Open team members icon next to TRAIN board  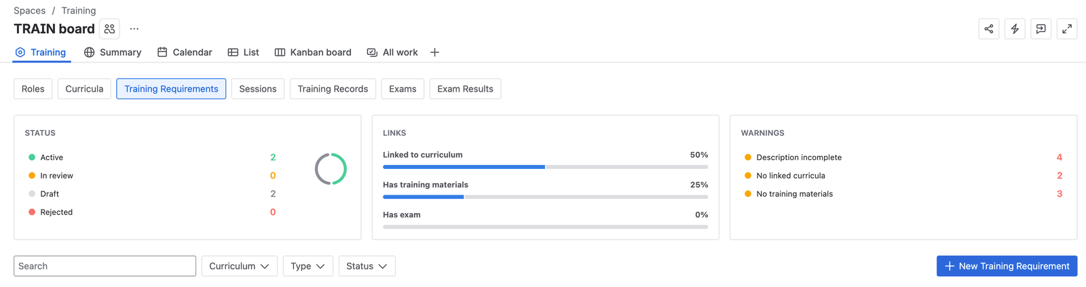pyautogui.click(x=109, y=29)
